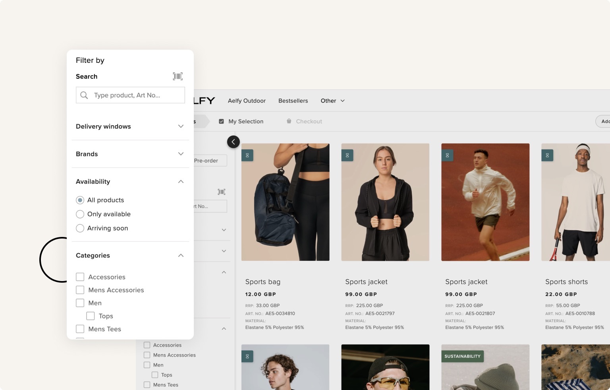This screenshot has height=390, width=610.
Task: Check the Mens Accessories category box
Action: (x=80, y=290)
